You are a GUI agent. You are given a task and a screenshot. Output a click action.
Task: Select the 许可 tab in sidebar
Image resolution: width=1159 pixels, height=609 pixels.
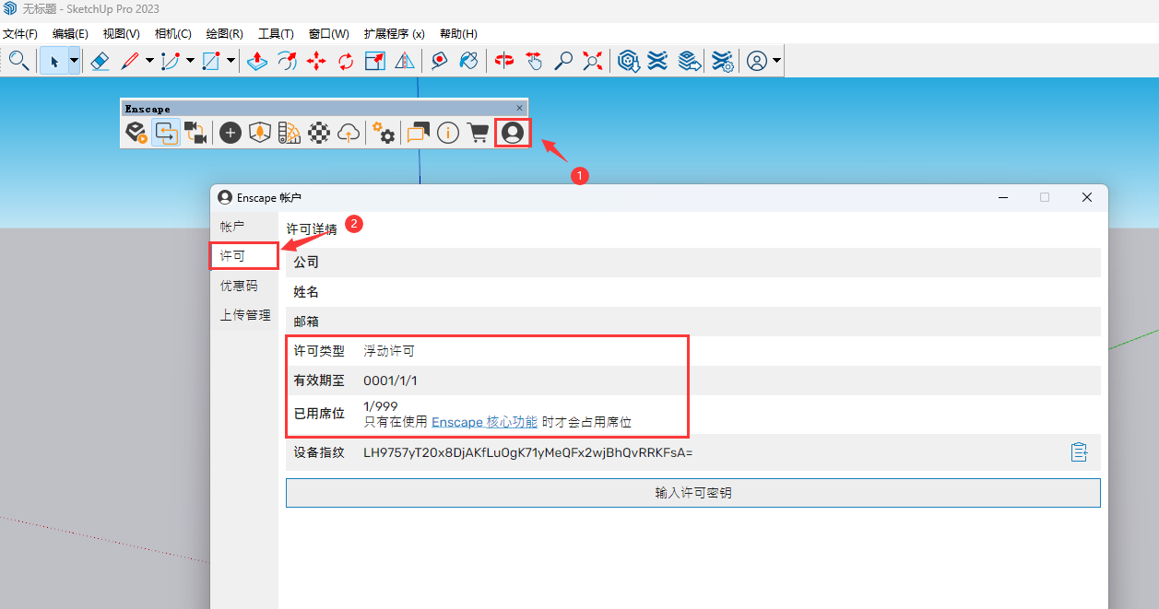[x=244, y=256]
